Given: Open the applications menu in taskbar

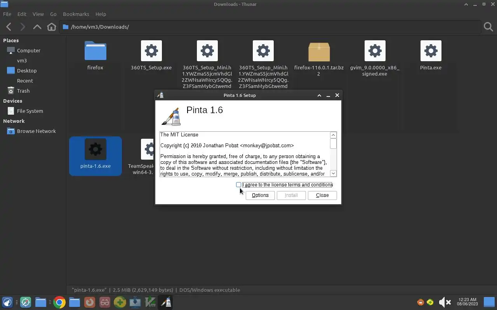Looking at the screenshot, I should click(x=7, y=302).
